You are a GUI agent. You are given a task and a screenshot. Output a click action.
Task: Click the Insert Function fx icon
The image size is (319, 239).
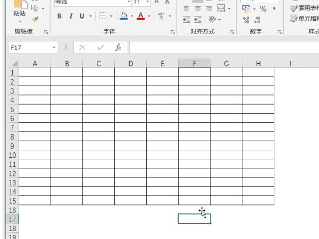[x=118, y=48]
